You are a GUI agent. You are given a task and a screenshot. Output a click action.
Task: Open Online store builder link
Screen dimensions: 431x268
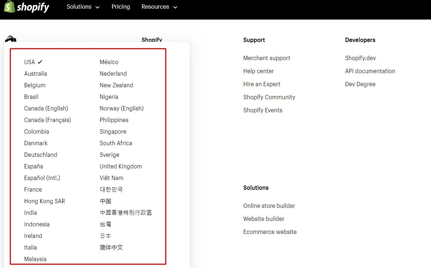269,206
